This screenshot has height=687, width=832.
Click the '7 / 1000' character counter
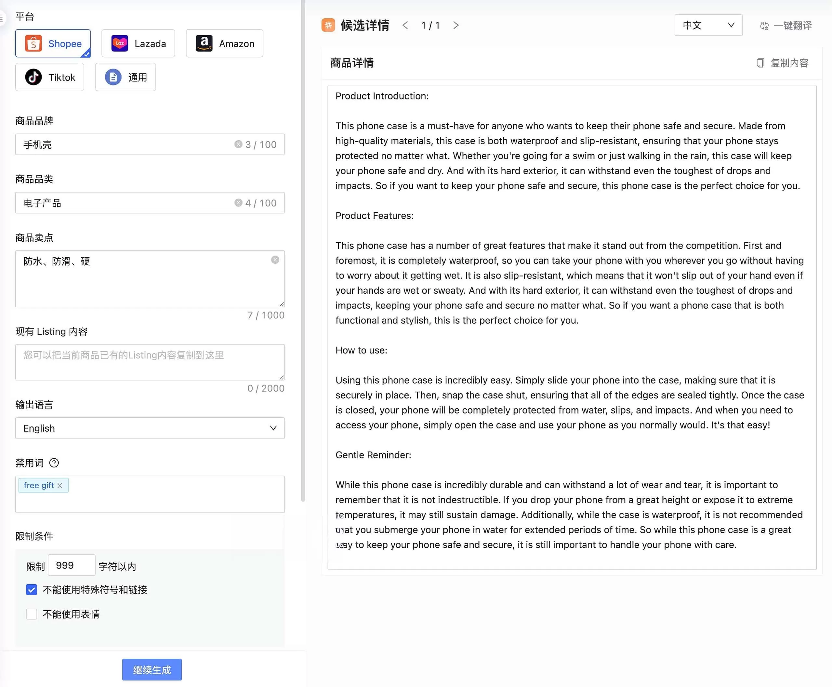[x=266, y=315]
